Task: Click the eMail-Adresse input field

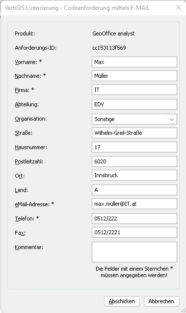Action: (x=134, y=204)
